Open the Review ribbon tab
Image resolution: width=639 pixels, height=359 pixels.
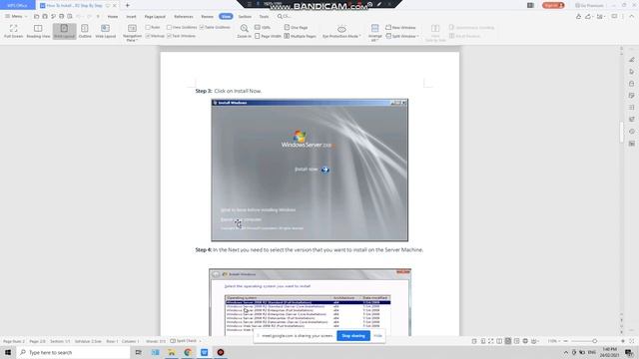[207, 17]
